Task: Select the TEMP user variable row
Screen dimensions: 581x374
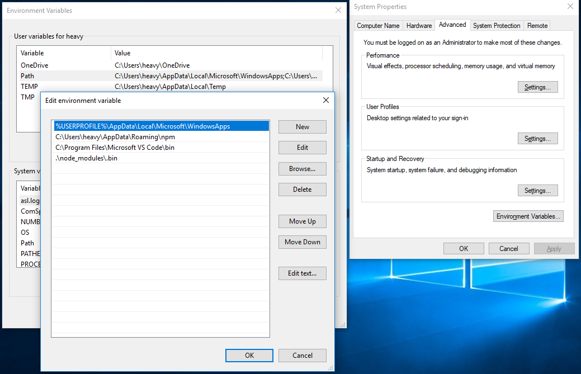Action: click(x=171, y=87)
